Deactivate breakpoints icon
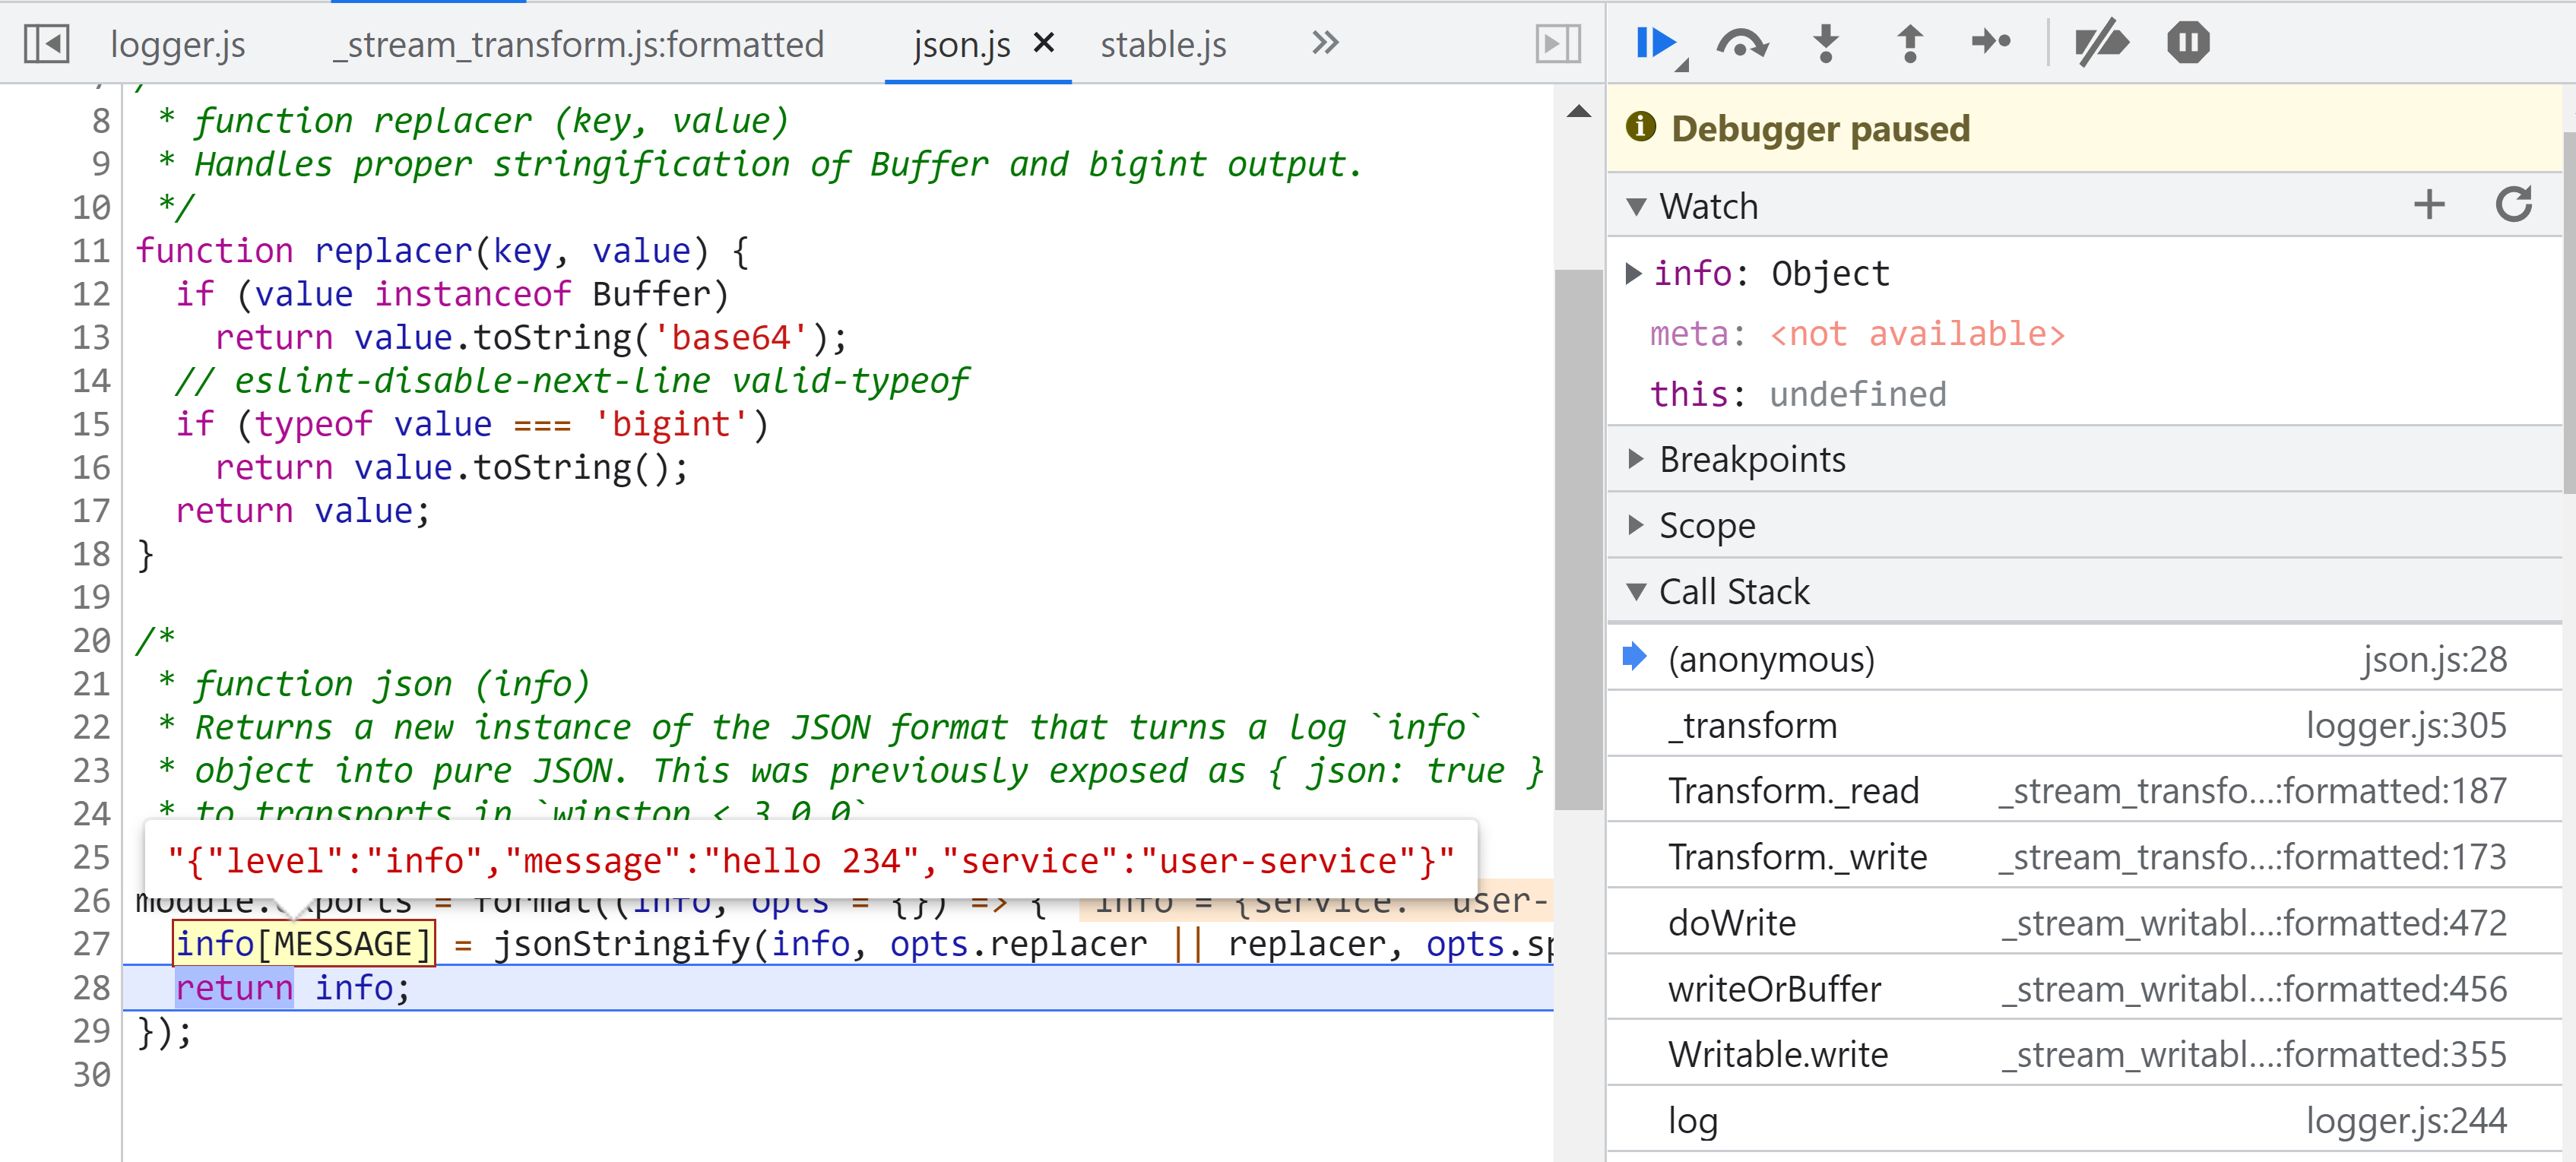Screen dimensions: 2576x1162 (2100, 43)
